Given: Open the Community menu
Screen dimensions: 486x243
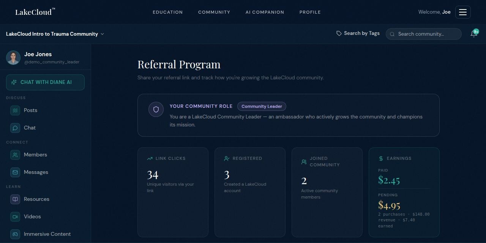Looking at the screenshot, I should point(214,12).
